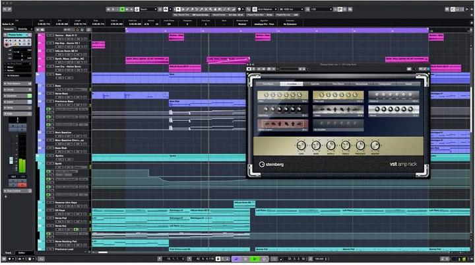Viewport: 475px width, 265px height.
Task: Select the Tweed amplifier model
Action: 338,111
